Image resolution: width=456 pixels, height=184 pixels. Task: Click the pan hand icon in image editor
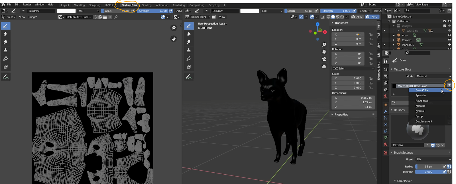coord(174,39)
